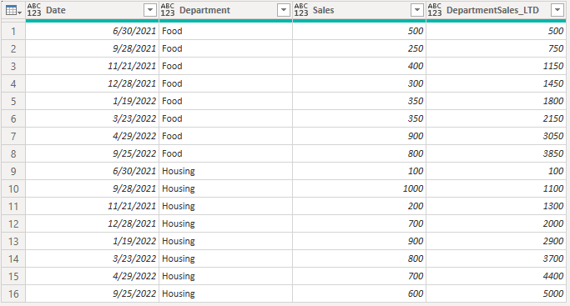The height and width of the screenshot is (306, 570).
Task: Click the running total cell showing 3850
Action: coord(497,153)
